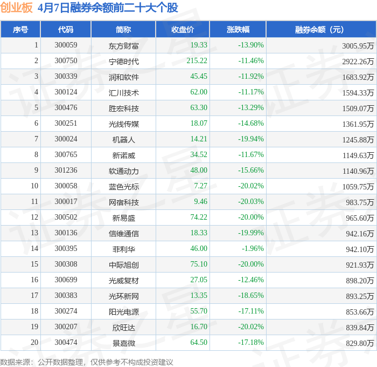Viewport: 377px width, 367px height.
Task: Click change value -1.96%
Action: [253, 249]
